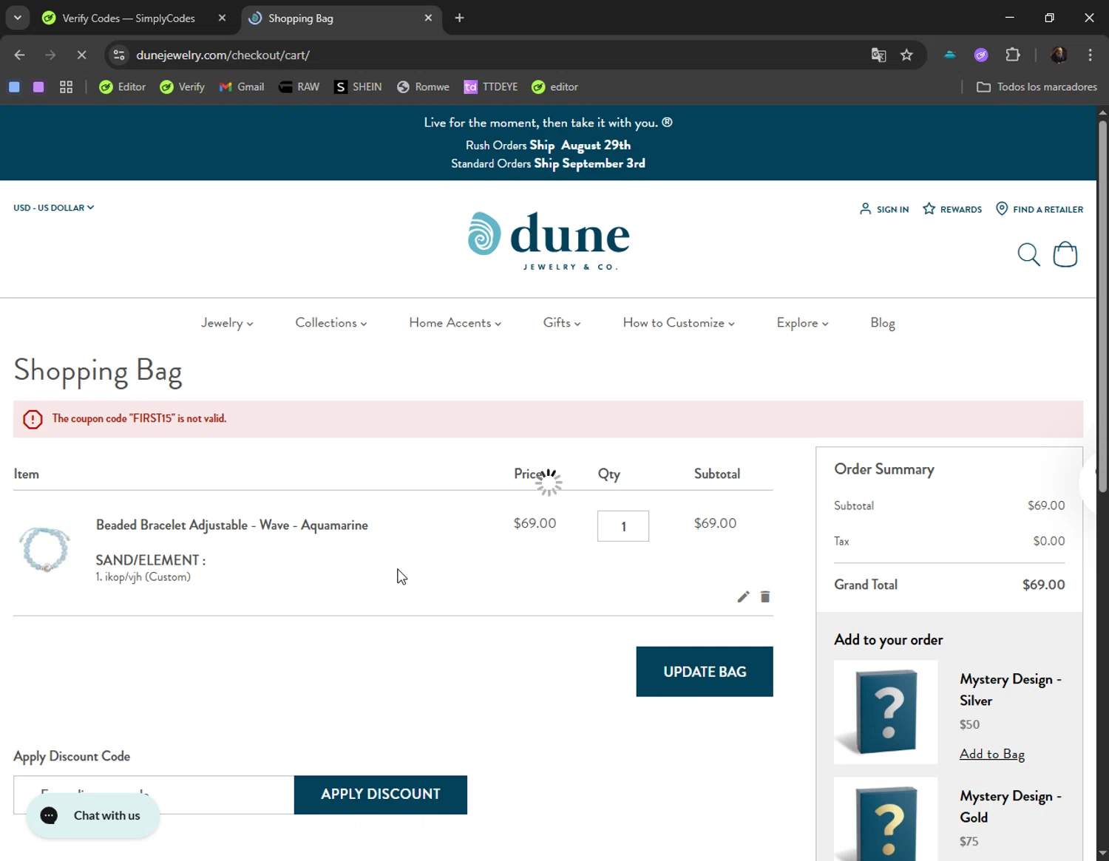1109x861 pixels.
Task: Open the SHEIN bookmark
Action: click(x=358, y=86)
